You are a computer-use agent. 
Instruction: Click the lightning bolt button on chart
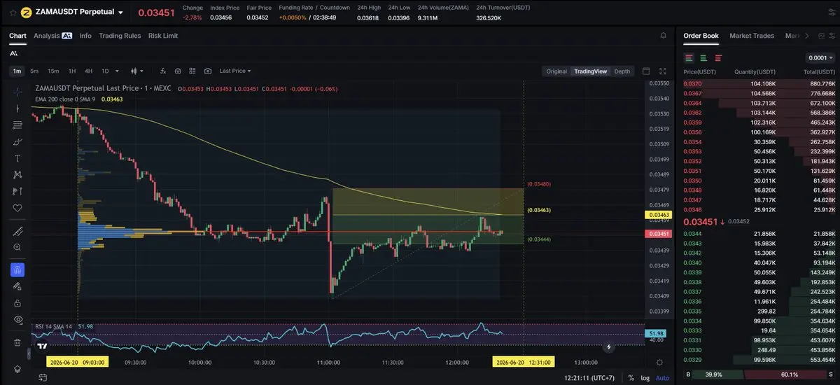point(609,346)
